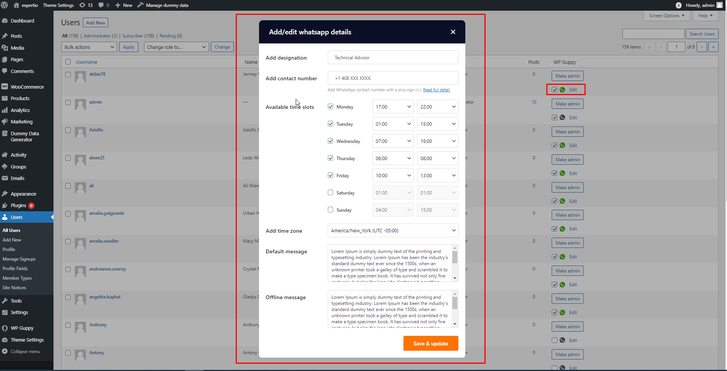The width and height of the screenshot is (727, 371).
Task: Click the WordPress logo icon
Action: coord(5,5)
